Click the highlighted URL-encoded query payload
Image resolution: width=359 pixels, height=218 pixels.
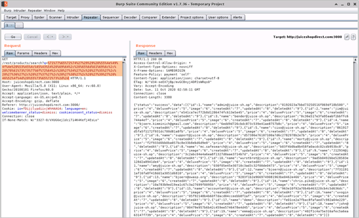coord(62,71)
